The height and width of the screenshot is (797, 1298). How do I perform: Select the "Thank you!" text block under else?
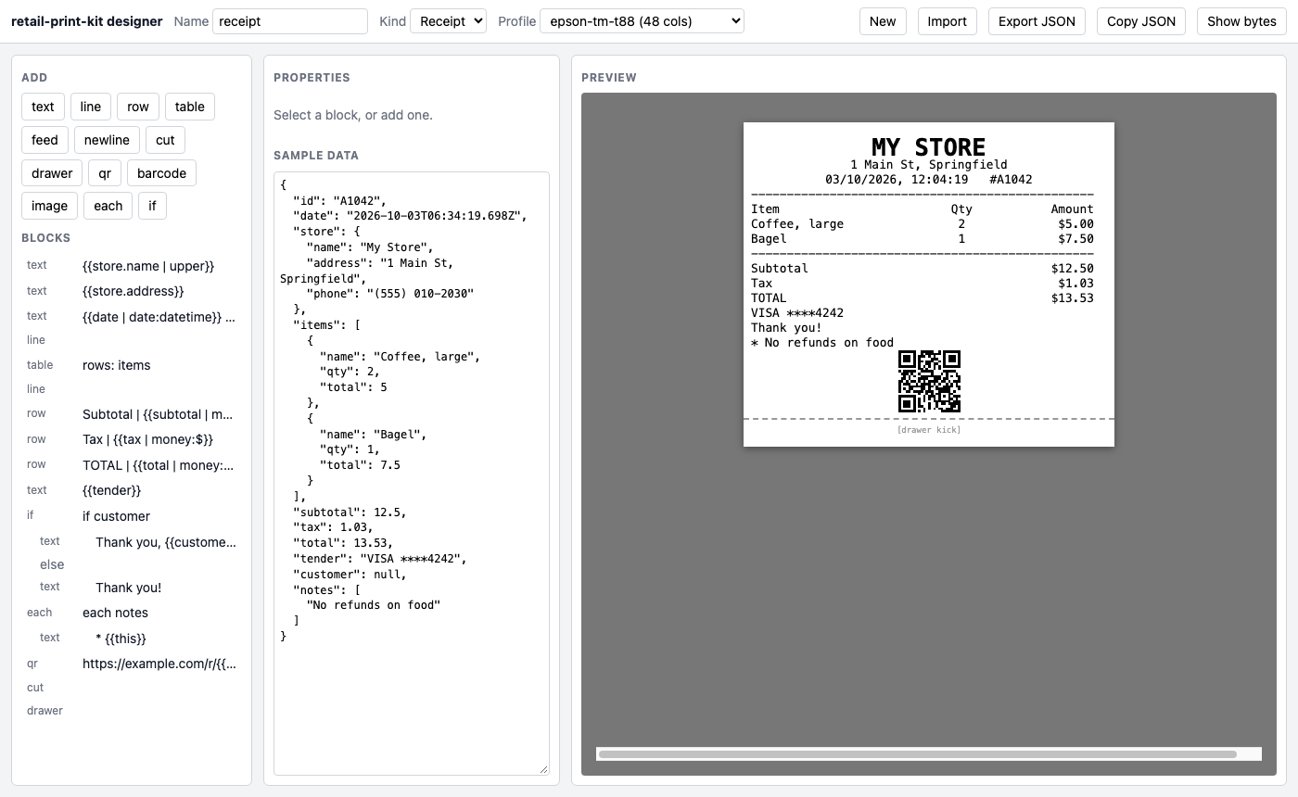click(x=138, y=588)
